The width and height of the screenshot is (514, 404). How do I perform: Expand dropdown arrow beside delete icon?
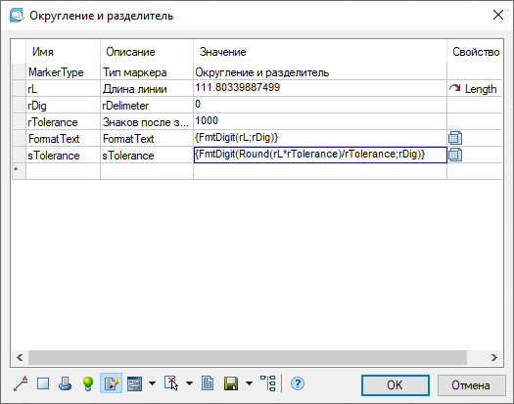click(190, 383)
